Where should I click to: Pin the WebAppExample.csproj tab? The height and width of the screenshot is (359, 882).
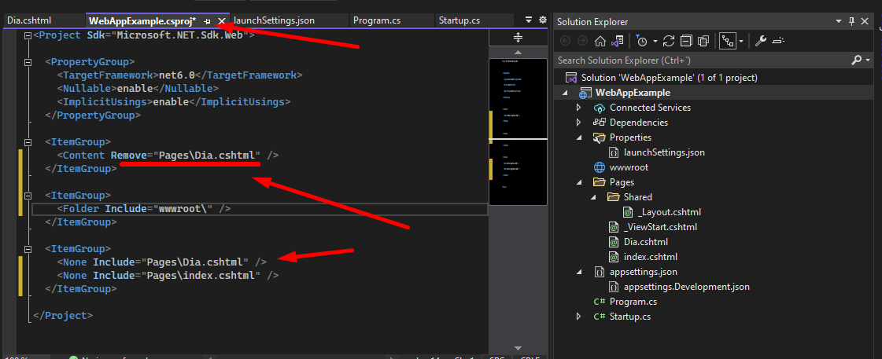click(x=207, y=21)
